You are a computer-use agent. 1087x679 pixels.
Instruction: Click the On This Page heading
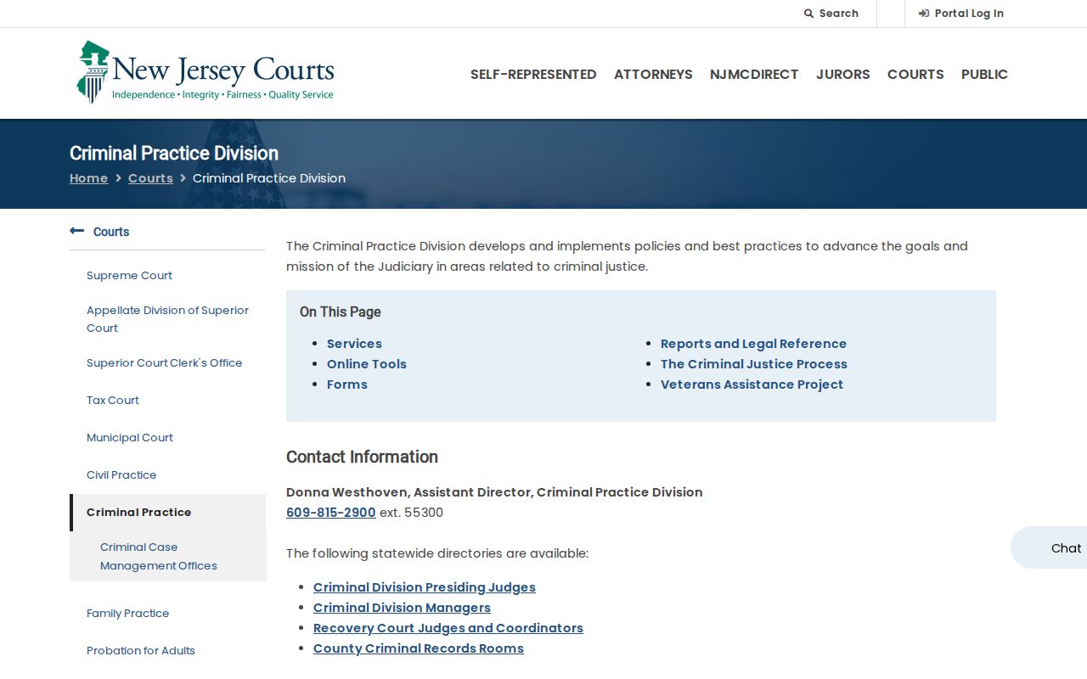pos(341,311)
